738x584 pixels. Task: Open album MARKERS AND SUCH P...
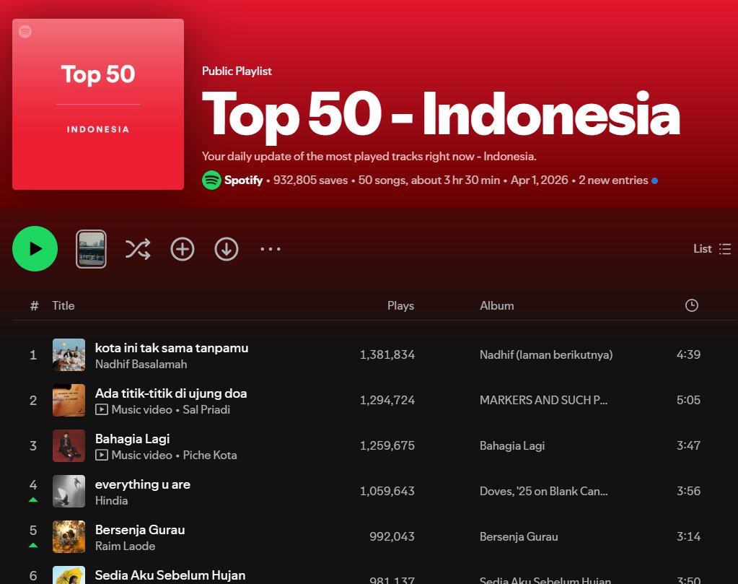544,400
